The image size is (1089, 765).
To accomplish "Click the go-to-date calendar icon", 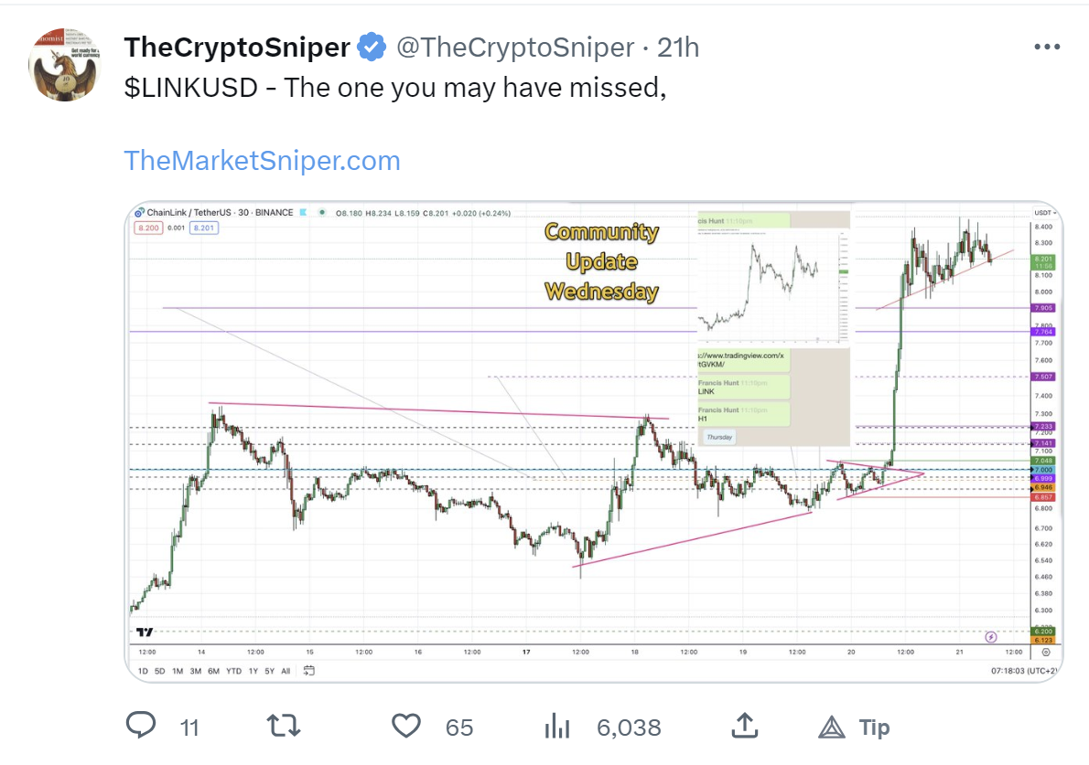I will tap(309, 671).
